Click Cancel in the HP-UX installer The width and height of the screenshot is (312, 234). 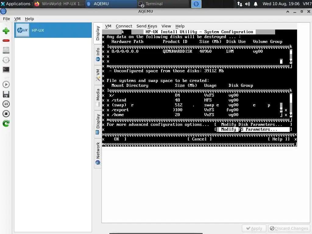[x=199, y=139]
